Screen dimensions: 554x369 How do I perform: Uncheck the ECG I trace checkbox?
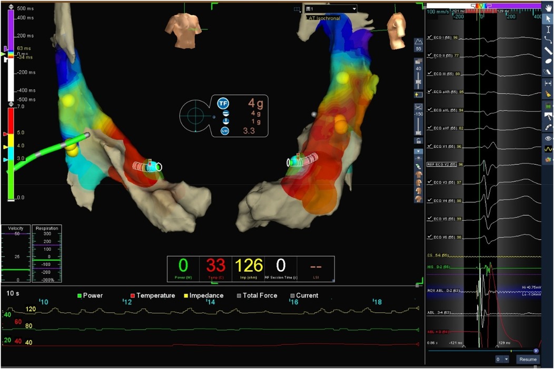pyautogui.click(x=430, y=37)
